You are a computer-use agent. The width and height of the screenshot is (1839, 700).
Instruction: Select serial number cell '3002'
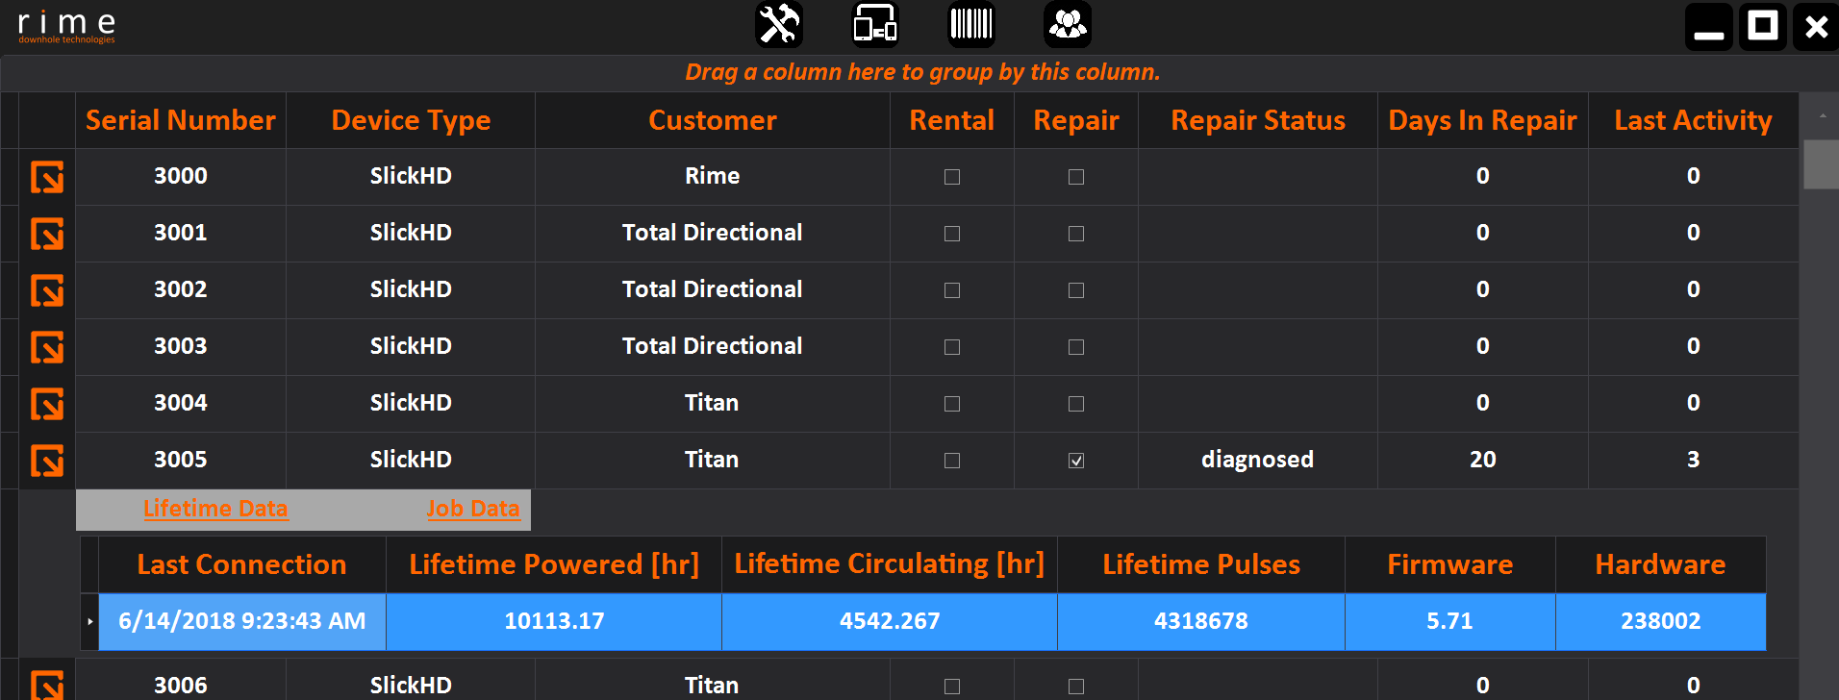[x=181, y=290]
